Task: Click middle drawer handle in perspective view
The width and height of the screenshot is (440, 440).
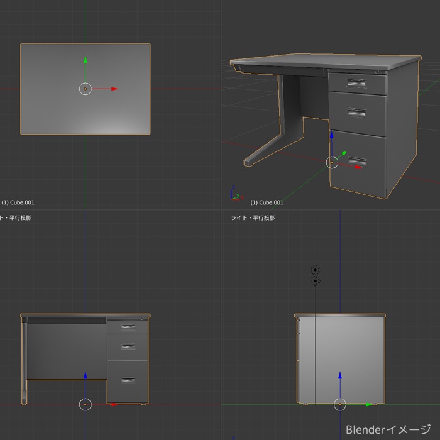Action: coord(356,113)
